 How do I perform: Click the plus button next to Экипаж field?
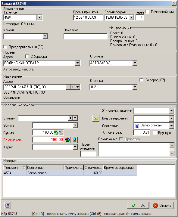tap(70, 118)
